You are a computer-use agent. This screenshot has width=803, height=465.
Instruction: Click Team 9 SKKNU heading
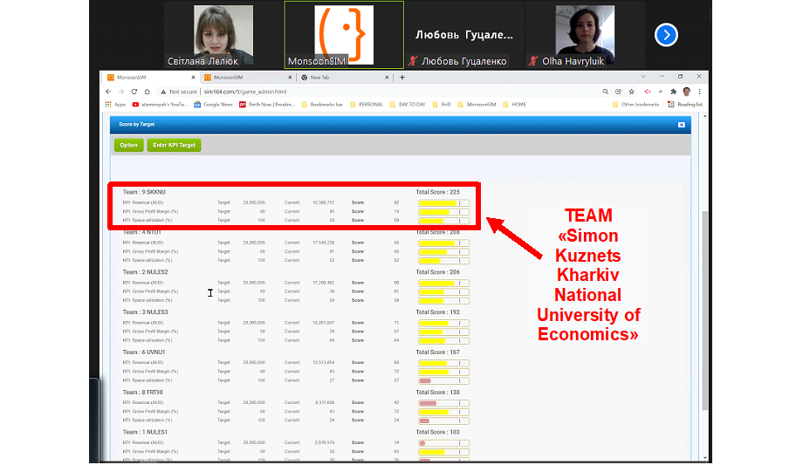tap(144, 192)
